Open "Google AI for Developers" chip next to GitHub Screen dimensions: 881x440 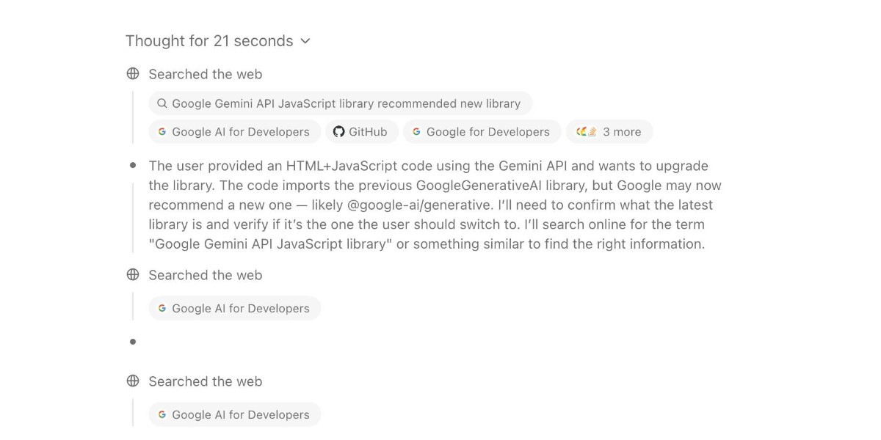tap(235, 132)
